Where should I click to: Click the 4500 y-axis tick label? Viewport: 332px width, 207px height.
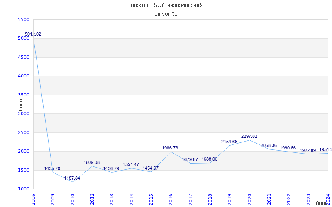pos(24,57)
